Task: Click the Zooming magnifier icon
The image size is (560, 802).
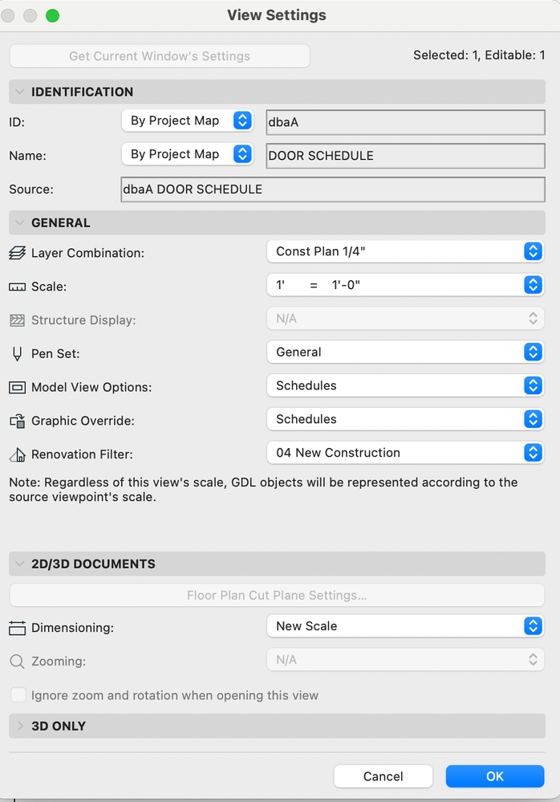Action: (18, 661)
